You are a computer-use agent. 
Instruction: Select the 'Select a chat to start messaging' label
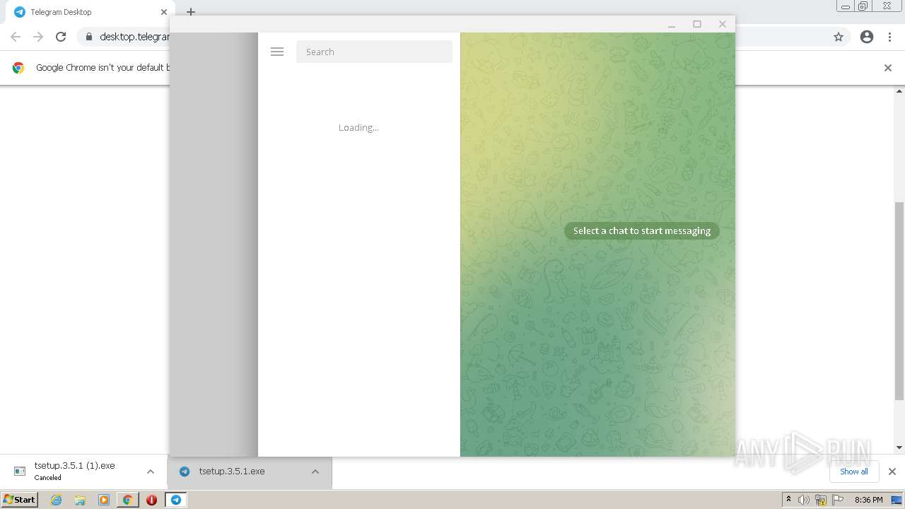pos(642,230)
